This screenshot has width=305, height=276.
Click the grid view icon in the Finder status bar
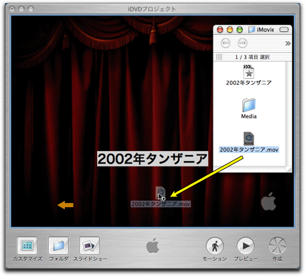pyautogui.click(x=219, y=57)
